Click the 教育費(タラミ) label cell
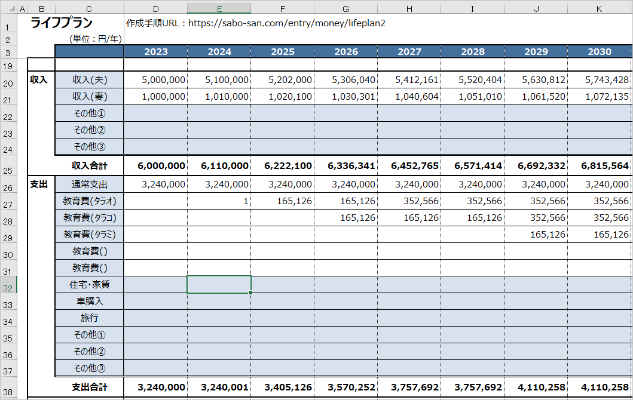This screenshot has height=400, width=633. pyautogui.click(x=89, y=234)
